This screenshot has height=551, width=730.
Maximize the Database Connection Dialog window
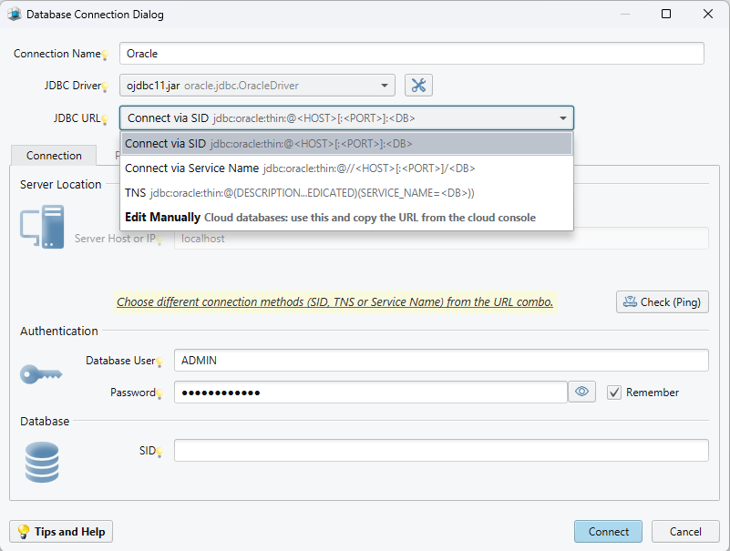(666, 14)
